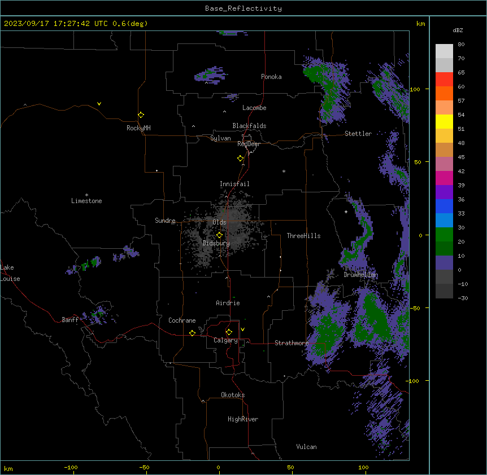Pick the red 65 dBZ legend swatch
This screenshot has height=475, width=487.
pos(444,80)
